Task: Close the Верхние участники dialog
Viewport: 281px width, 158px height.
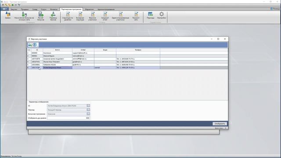Action: point(225,39)
